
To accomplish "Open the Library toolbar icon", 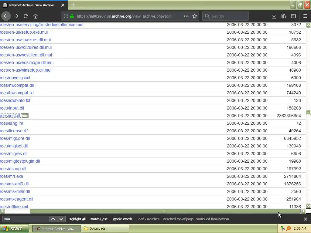I will click(x=284, y=16).
